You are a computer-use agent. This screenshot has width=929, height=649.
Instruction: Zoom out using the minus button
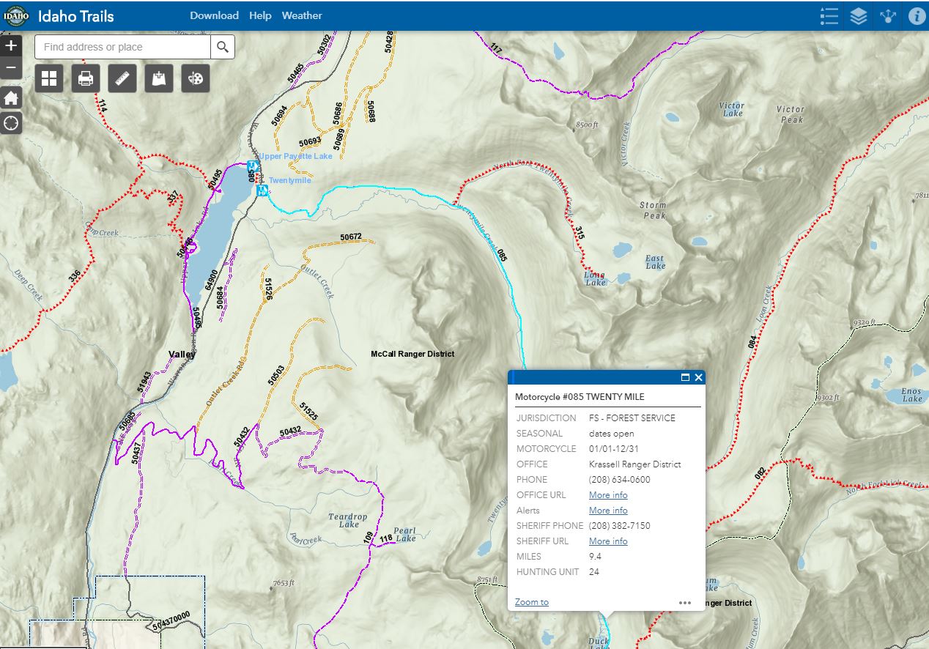click(11, 68)
